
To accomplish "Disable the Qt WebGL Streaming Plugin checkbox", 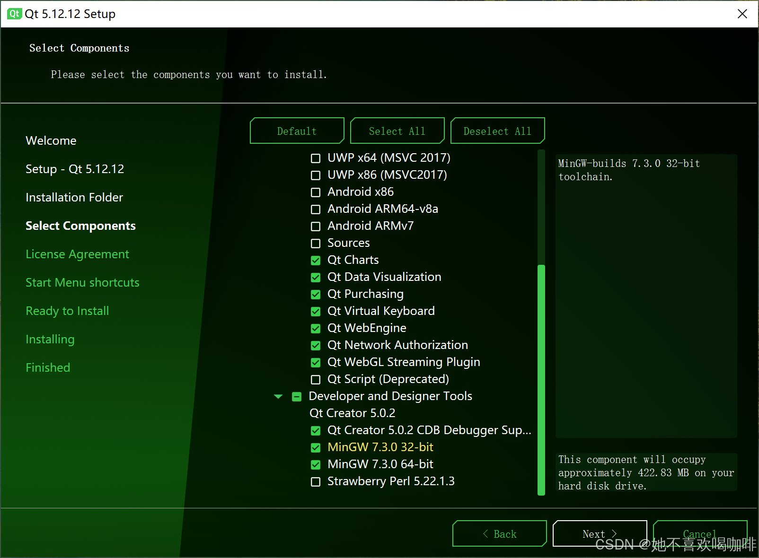I will [x=316, y=362].
